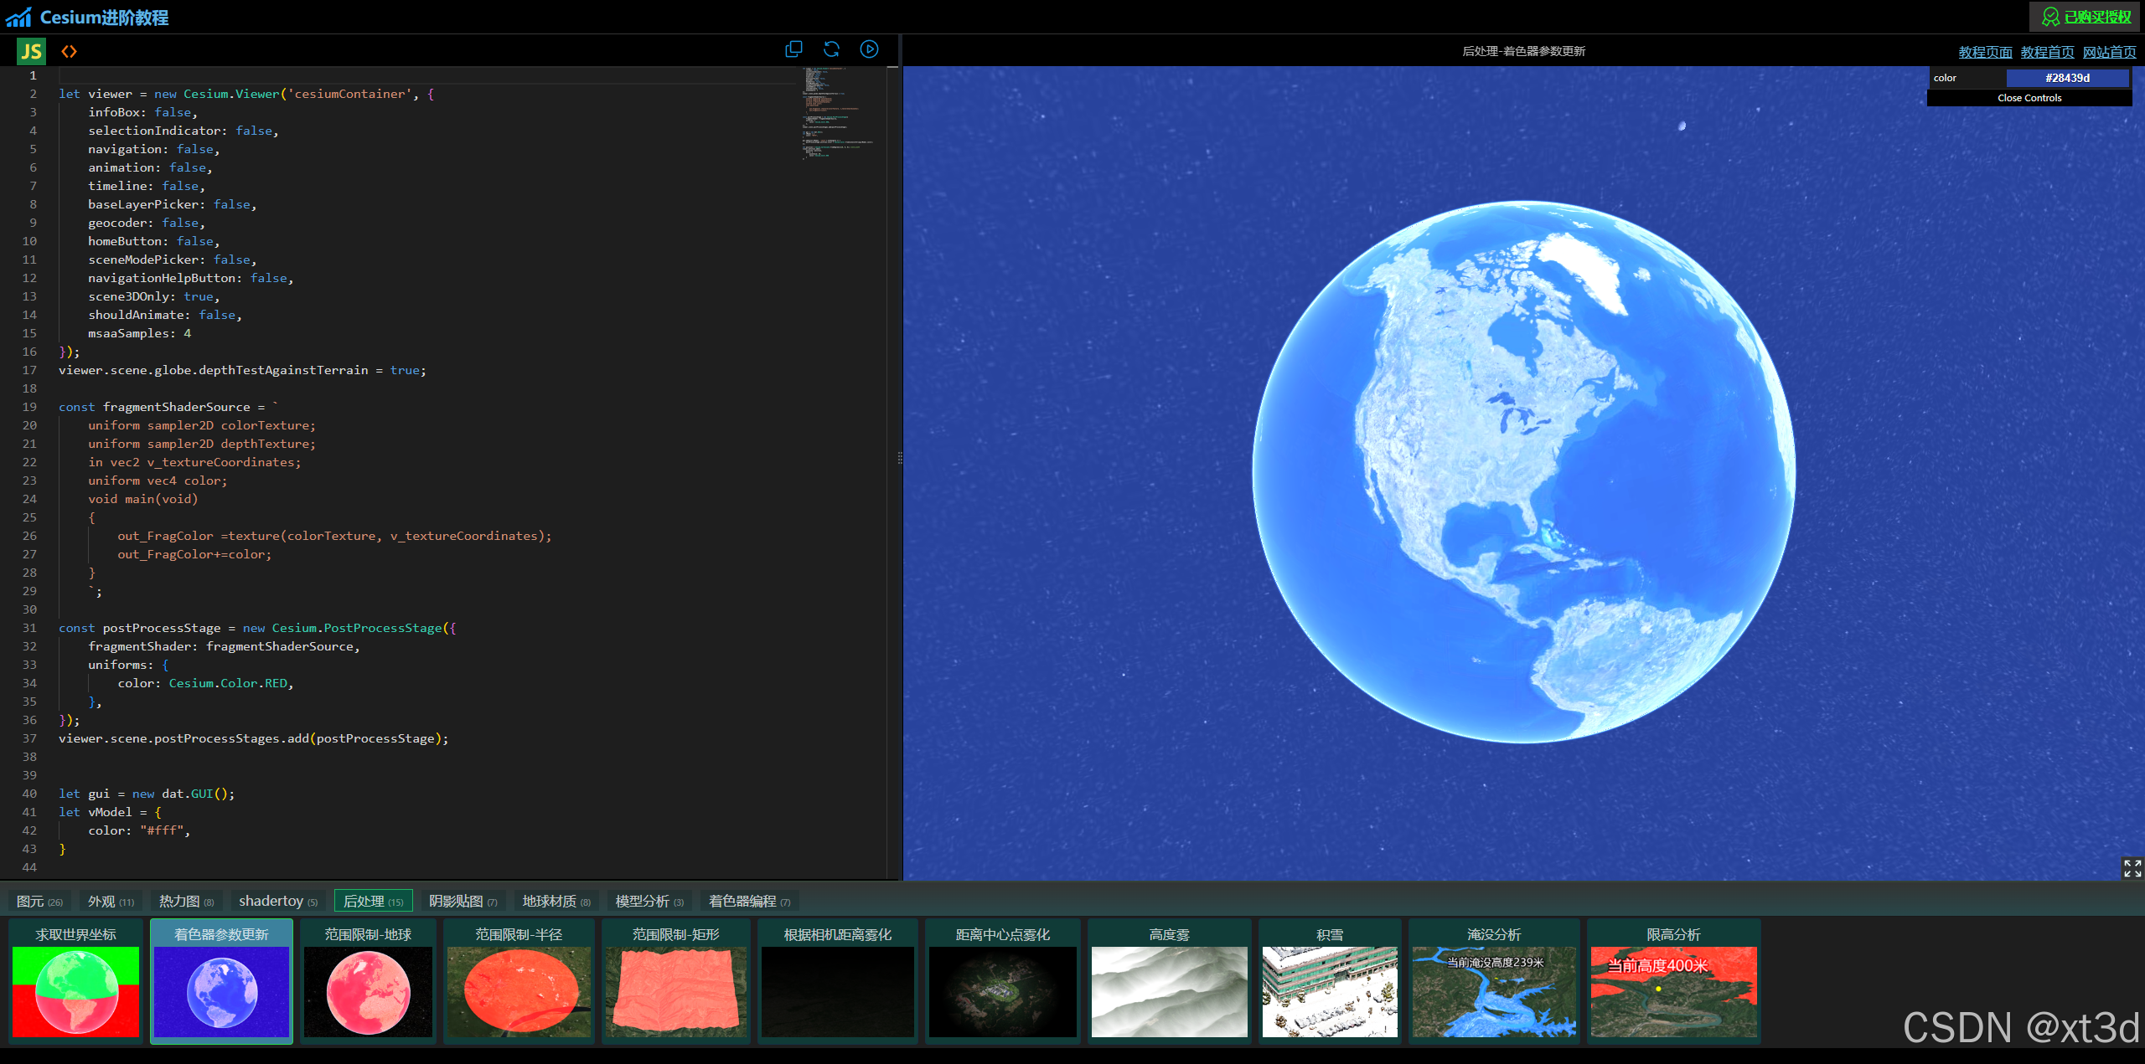Open the 范围限制-地球 example thumbnail

[368, 991]
